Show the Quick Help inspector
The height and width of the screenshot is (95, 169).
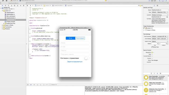coord(157,6)
